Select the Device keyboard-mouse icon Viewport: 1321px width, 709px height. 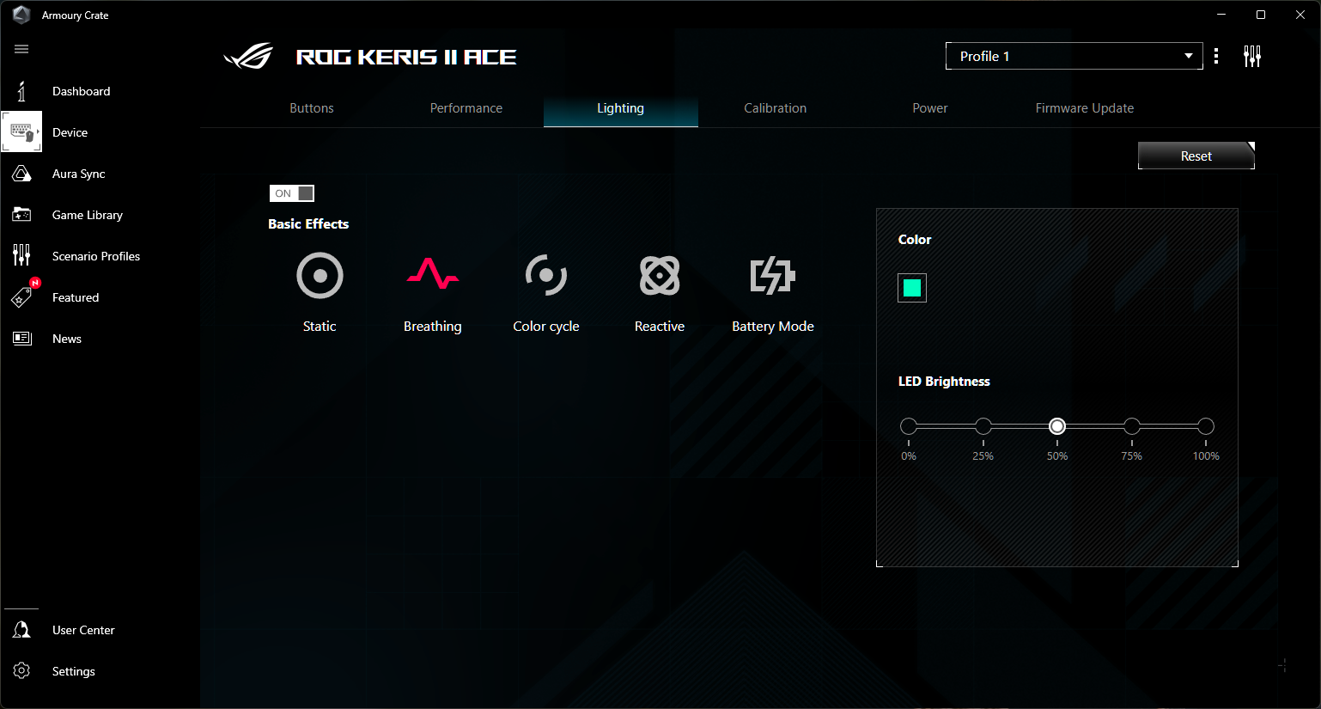21,131
